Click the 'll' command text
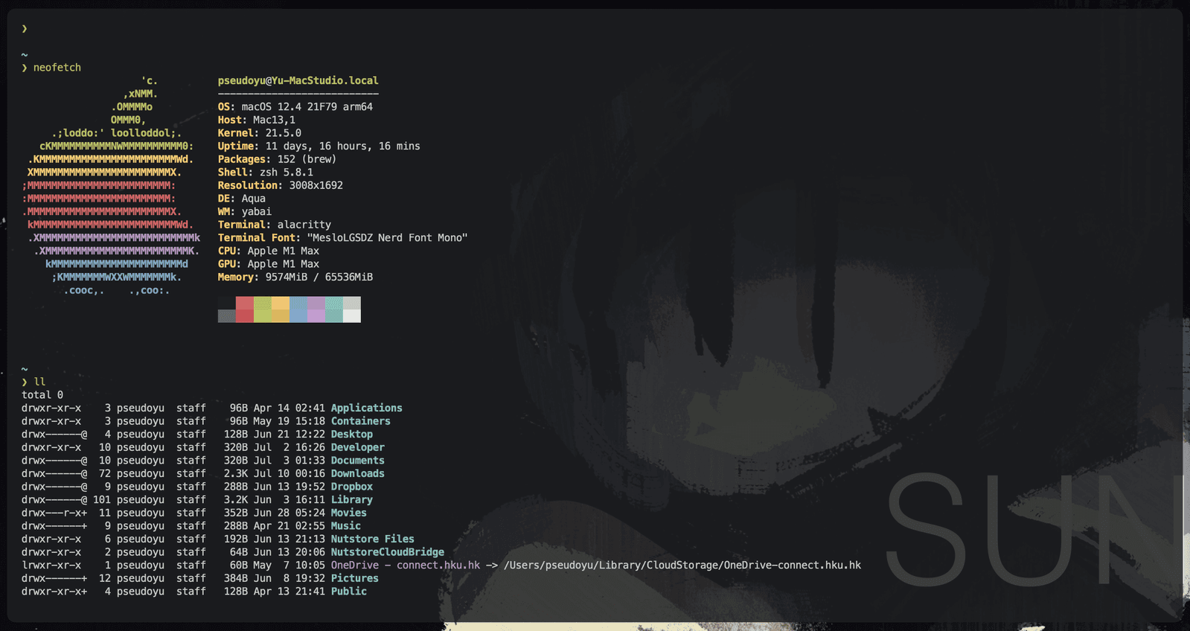The image size is (1190, 631). pyautogui.click(x=39, y=382)
